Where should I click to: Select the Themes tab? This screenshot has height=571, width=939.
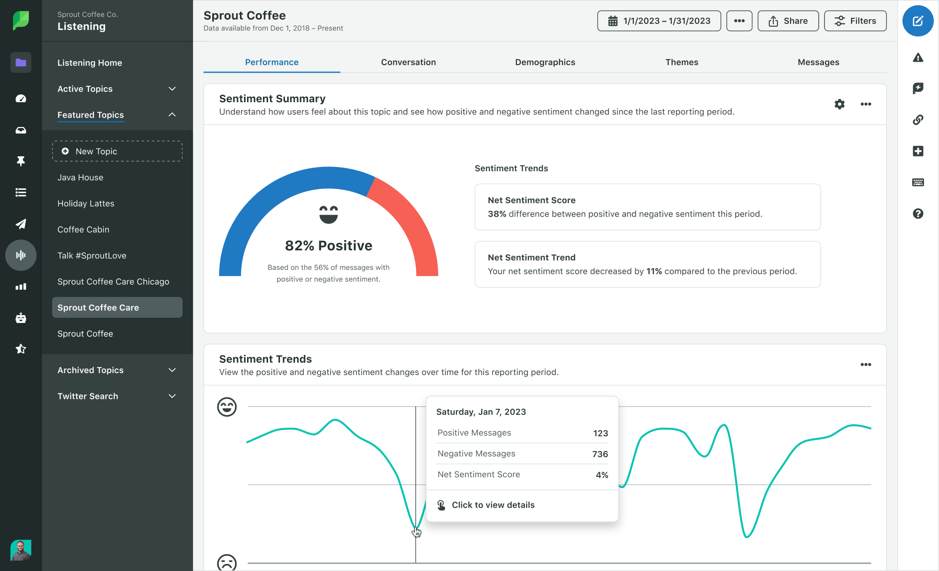(x=681, y=61)
